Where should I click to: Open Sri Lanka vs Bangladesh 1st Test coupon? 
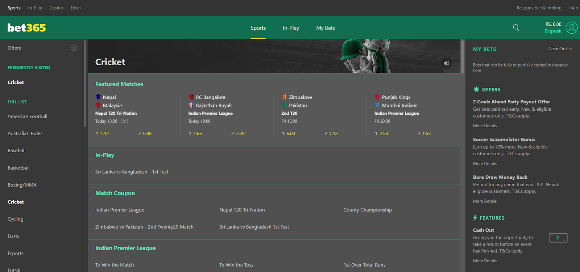[254, 227]
